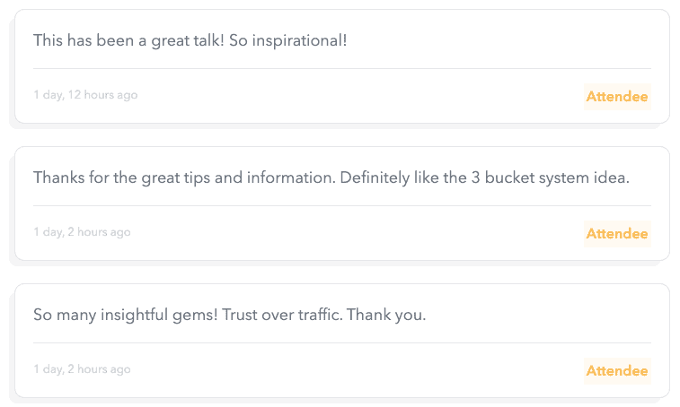
Task: Click the divider line in the insightful gems comment
Action: 341,343
